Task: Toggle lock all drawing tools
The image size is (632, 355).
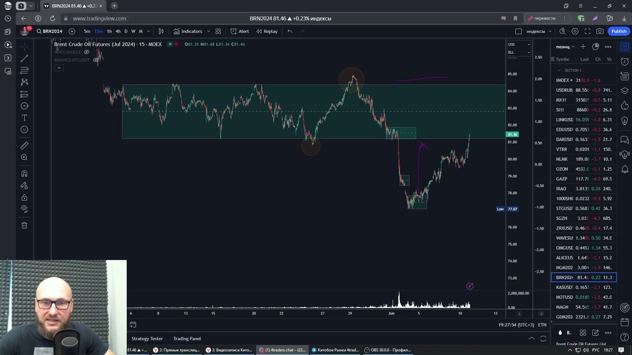Action: point(24,197)
